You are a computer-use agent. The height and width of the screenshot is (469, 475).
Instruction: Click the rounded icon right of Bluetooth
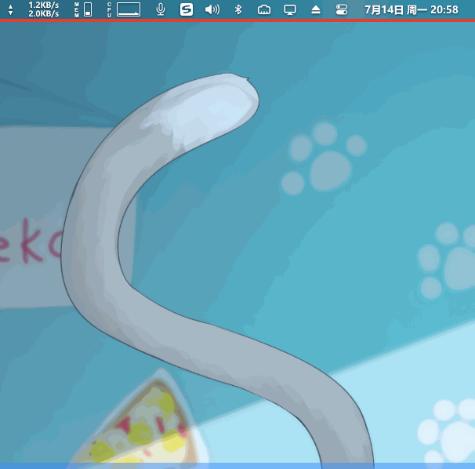(263, 9)
